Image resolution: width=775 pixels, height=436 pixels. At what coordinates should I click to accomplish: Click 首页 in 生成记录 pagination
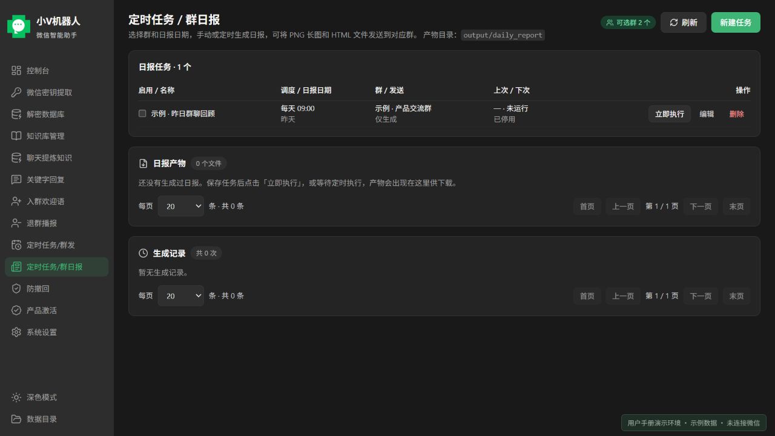587,296
